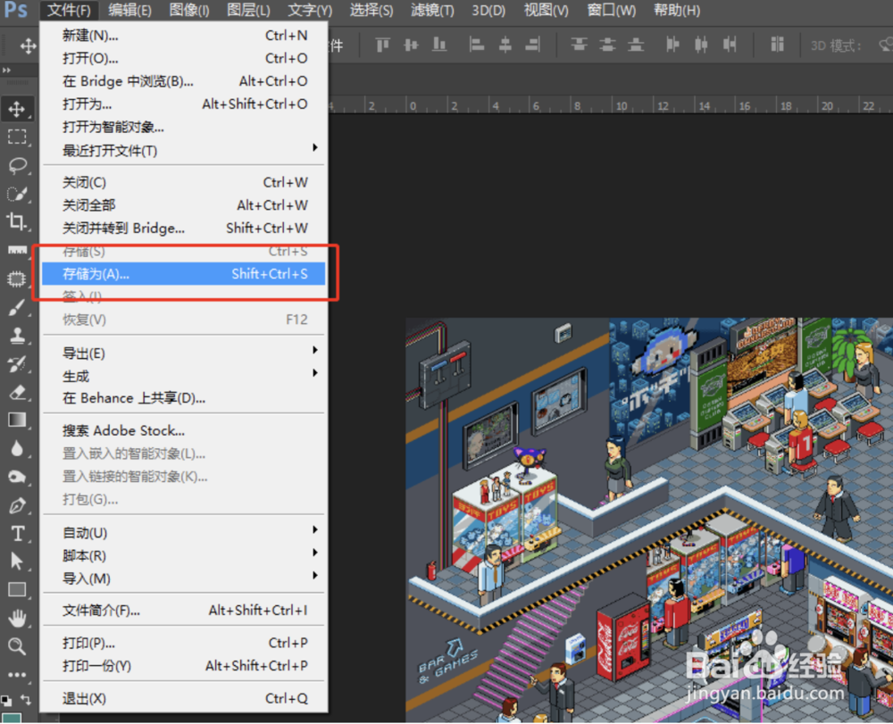The height and width of the screenshot is (724, 893).
Task: Select the Eraser tool
Action: 17,392
